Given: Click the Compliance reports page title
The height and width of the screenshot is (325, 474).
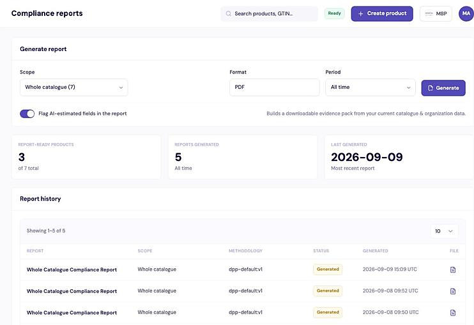Looking at the screenshot, I should click(47, 13).
